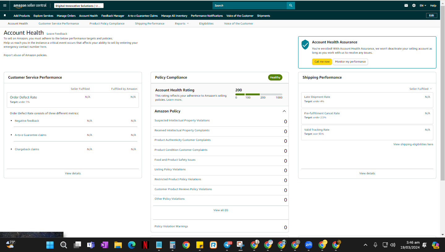Open the messages envelope icon

click(406, 6)
